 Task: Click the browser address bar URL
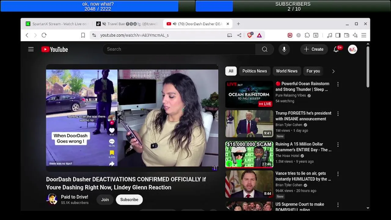(x=134, y=35)
